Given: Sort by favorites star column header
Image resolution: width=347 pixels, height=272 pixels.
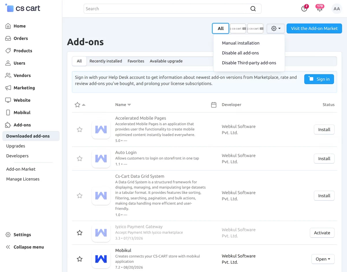Looking at the screenshot, I should click(x=80, y=105).
